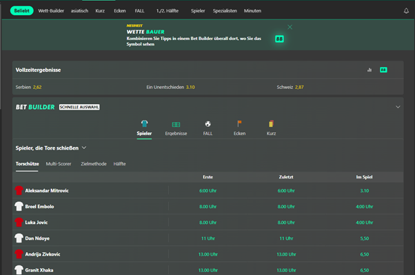Bet on Ein Unentschieden at 3.10

(171, 87)
